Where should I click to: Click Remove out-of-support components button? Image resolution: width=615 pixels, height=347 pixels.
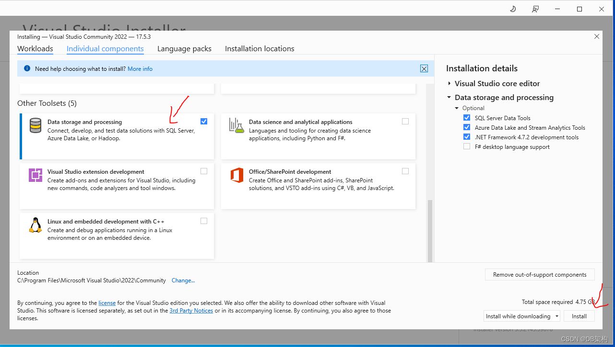(540, 275)
